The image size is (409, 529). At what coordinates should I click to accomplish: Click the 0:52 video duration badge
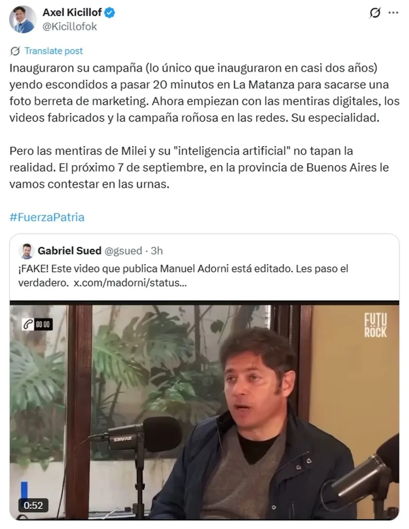click(33, 505)
